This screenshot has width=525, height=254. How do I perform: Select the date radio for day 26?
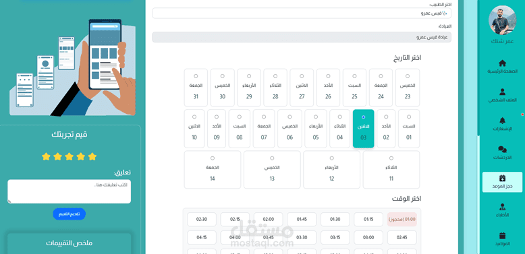(328, 76)
